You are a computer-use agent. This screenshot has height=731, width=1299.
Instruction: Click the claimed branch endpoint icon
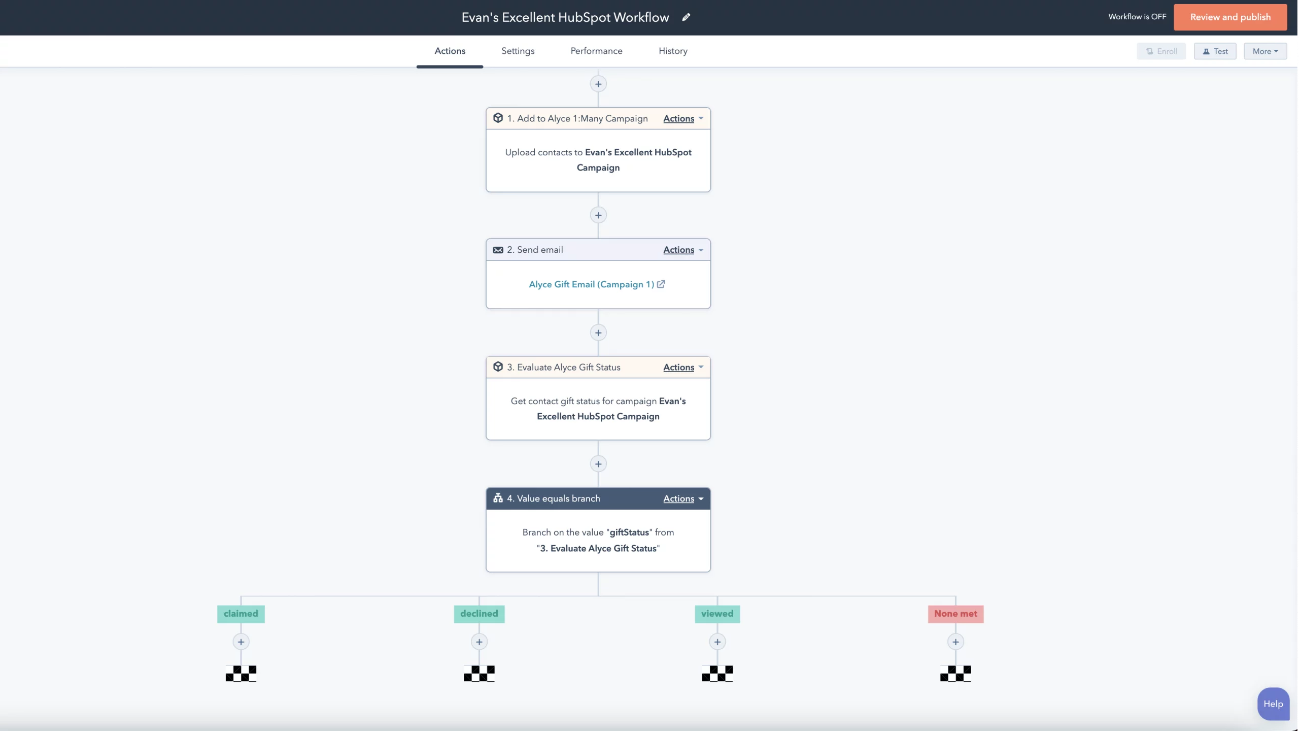point(241,673)
